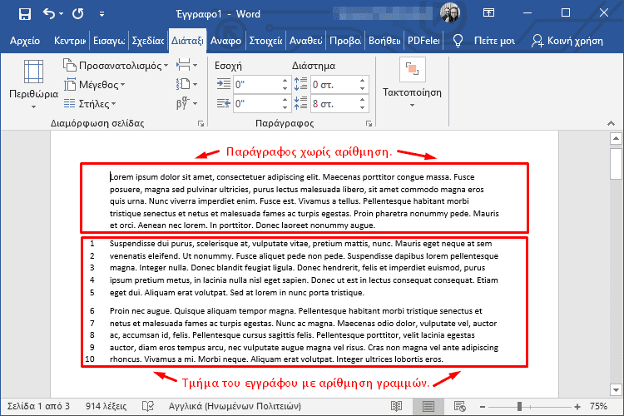The width and height of the screenshot is (624, 416).
Task: Open the Undo history dropdown arrow
Action: (61, 14)
